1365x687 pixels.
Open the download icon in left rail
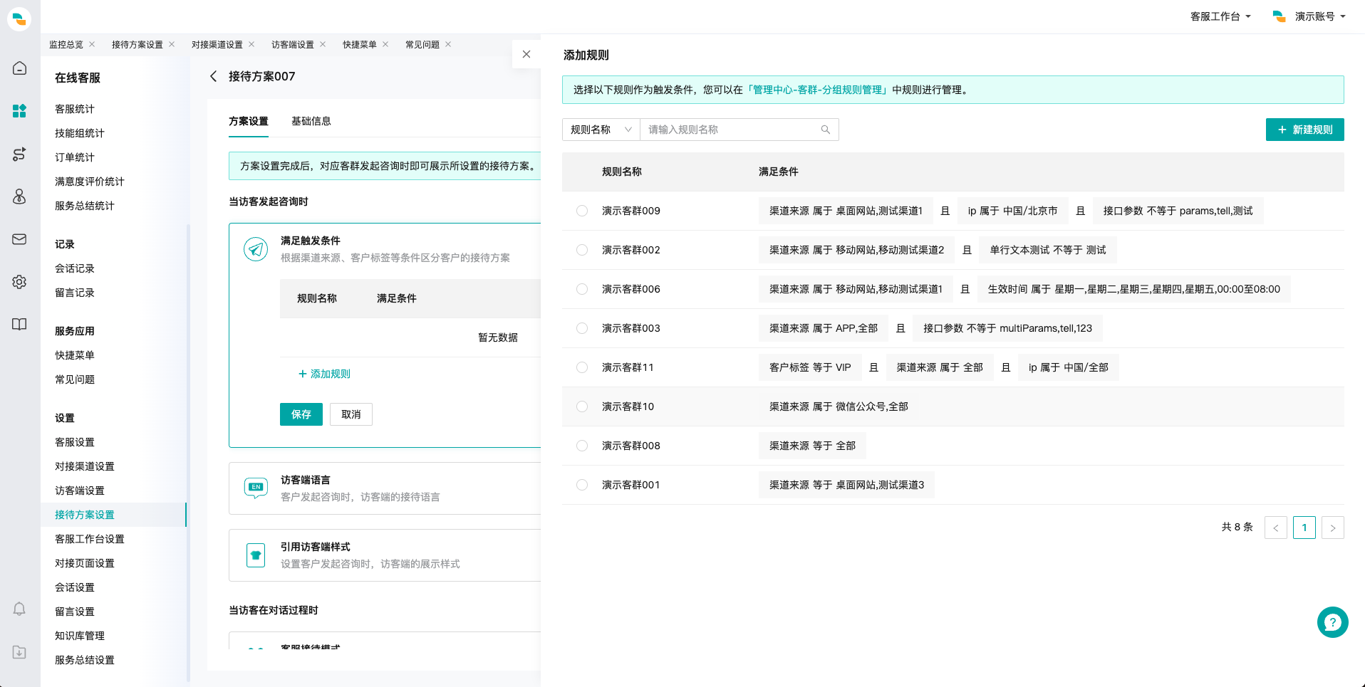[x=19, y=652]
